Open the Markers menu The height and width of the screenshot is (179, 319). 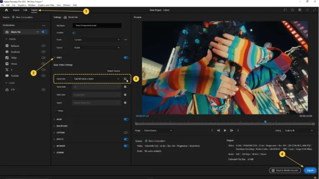(x=32, y=5)
